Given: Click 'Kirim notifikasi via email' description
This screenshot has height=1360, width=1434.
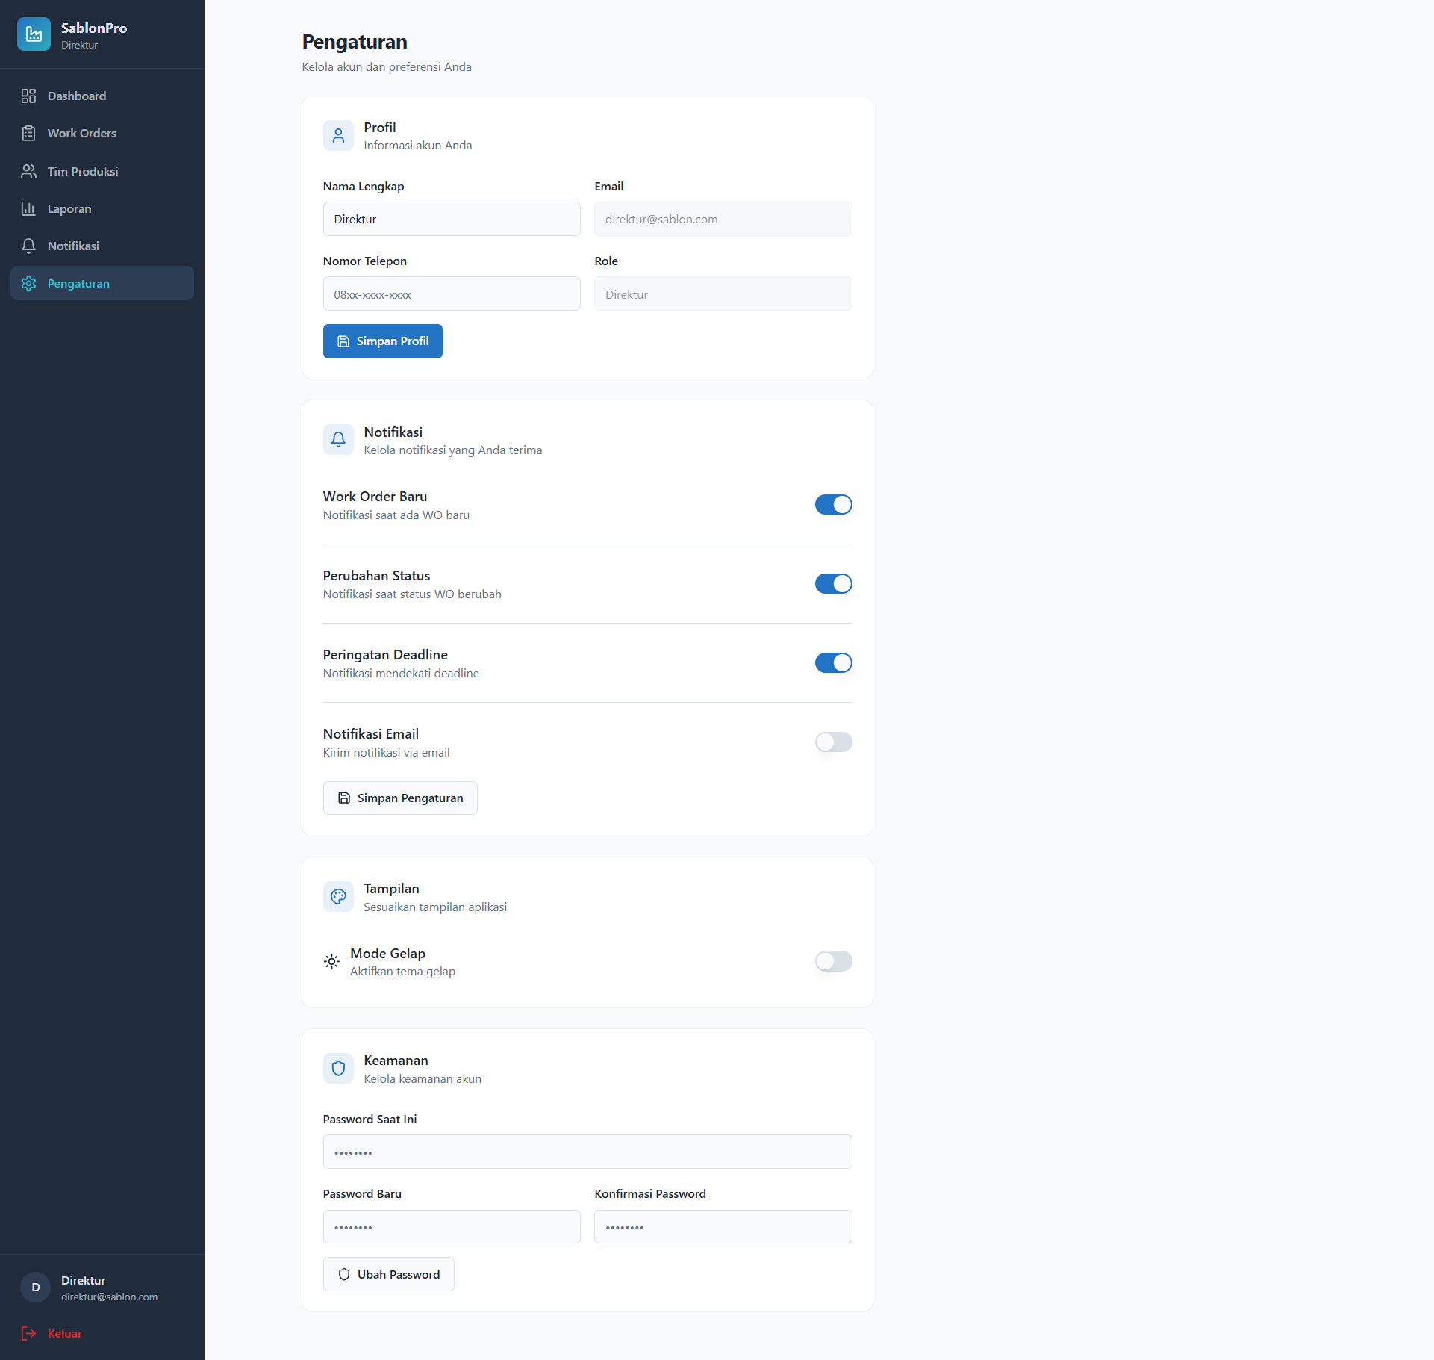Looking at the screenshot, I should 387,752.
